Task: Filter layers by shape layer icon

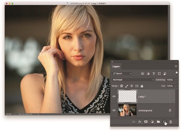Action: (159, 74)
